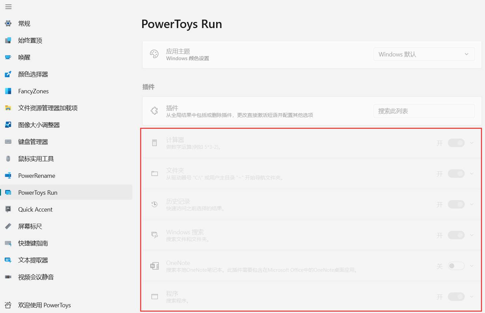Toggle the 计算器 plugin switch
Image resolution: width=485 pixels, height=313 pixels.
pyautogui.click(x=456, y=143)
